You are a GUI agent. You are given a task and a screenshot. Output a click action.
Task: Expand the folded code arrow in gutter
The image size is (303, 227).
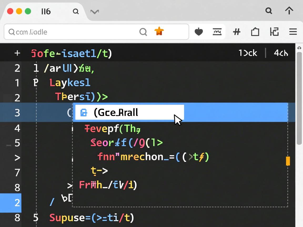point(17,158)
